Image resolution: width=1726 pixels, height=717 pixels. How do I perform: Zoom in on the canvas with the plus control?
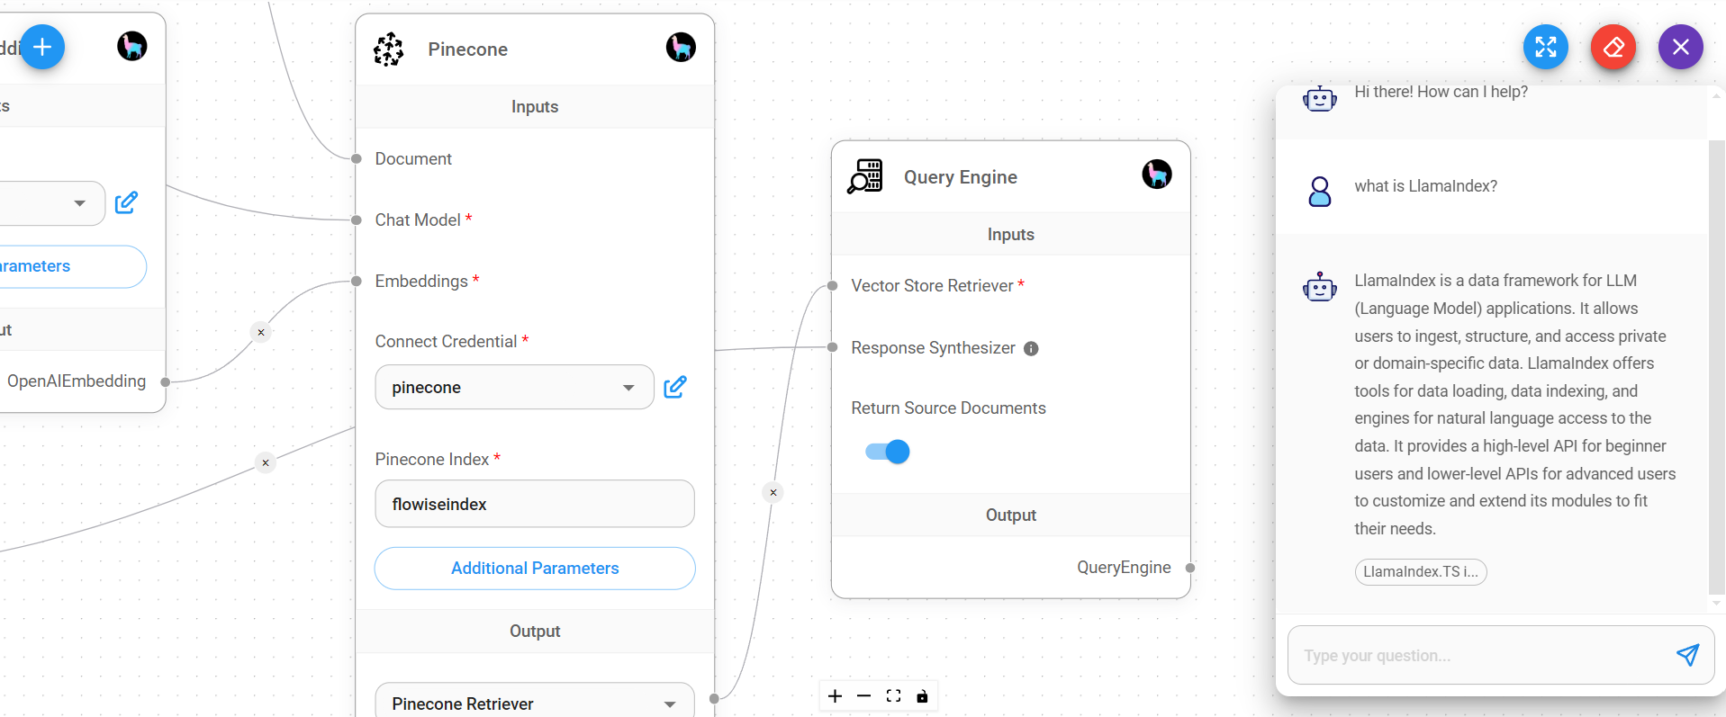click(x=836, y=696)
